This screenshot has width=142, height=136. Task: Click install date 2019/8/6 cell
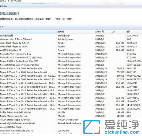pyautogui.click(x=100, y=65)
